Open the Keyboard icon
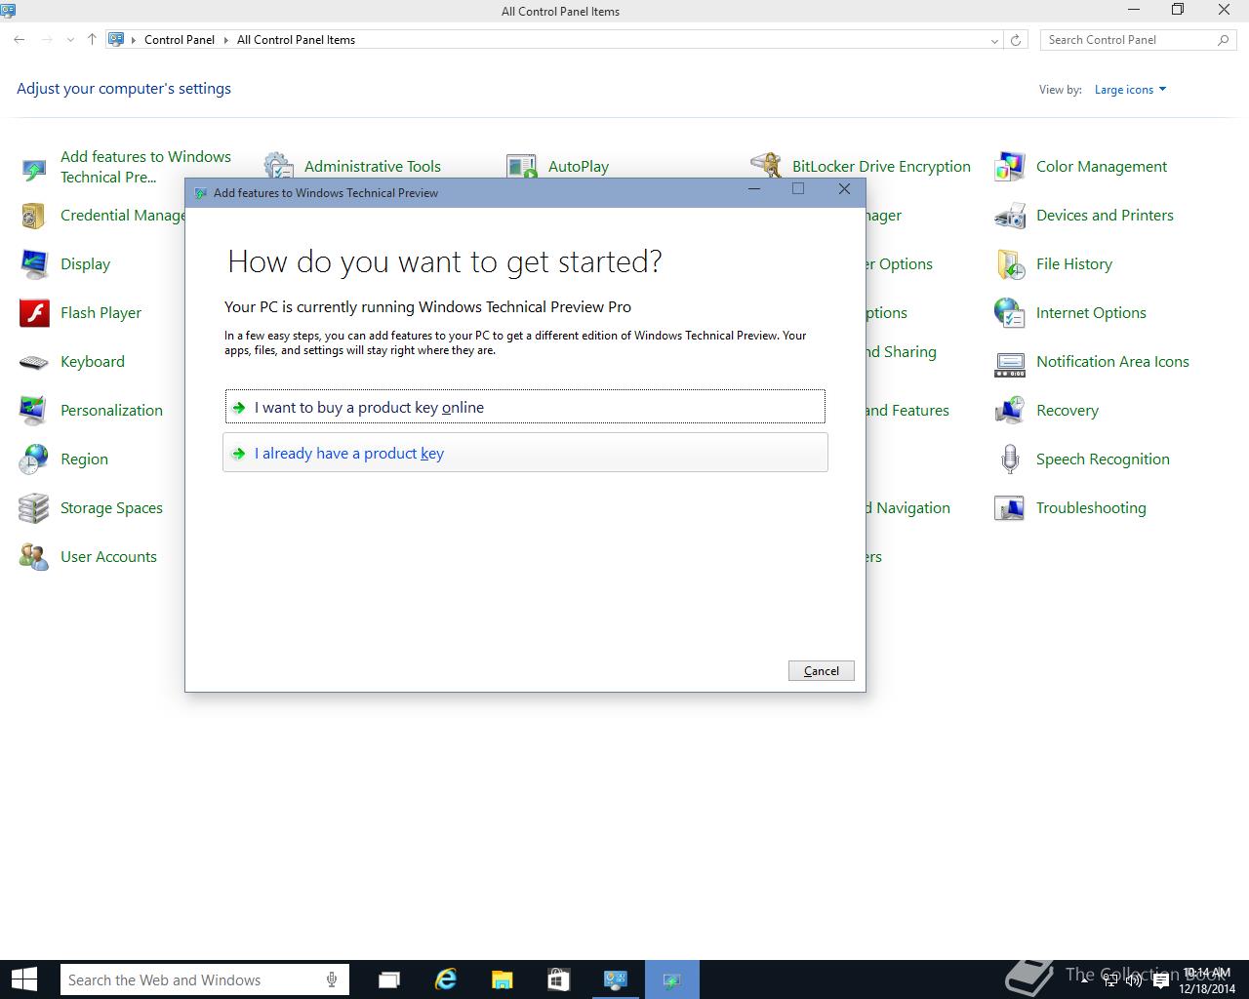The width and height of the screenshot is (1249, 999). pos(34,362)
